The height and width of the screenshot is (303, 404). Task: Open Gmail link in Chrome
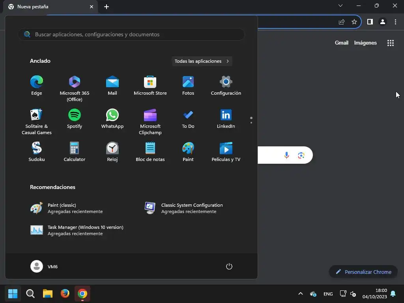click(341, 43)
